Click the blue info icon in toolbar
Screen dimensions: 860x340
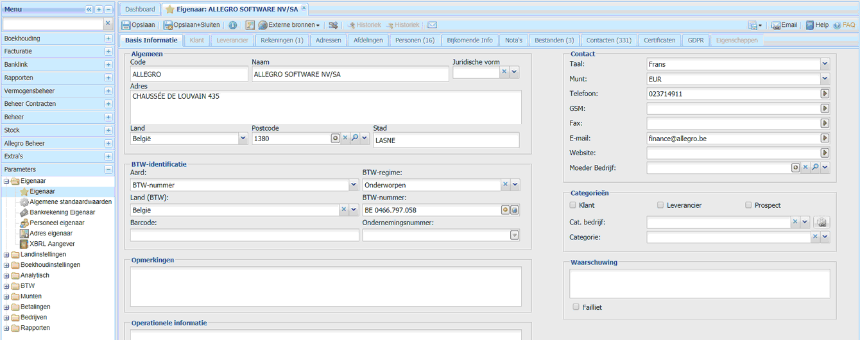[x=232, y=25]
